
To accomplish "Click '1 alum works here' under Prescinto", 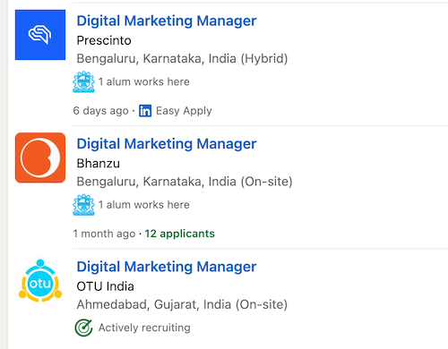I will click(x=144, y=81).
